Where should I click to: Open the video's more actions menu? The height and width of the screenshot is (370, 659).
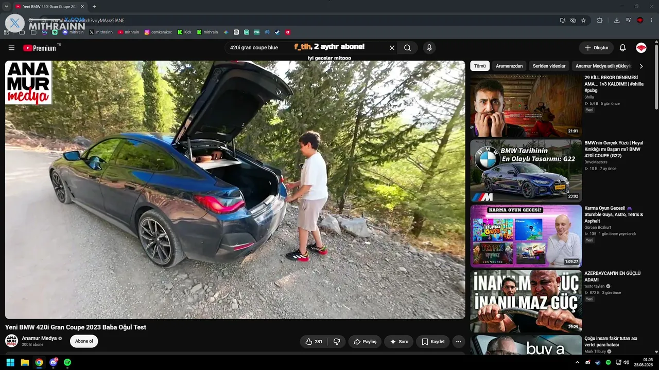458,342
